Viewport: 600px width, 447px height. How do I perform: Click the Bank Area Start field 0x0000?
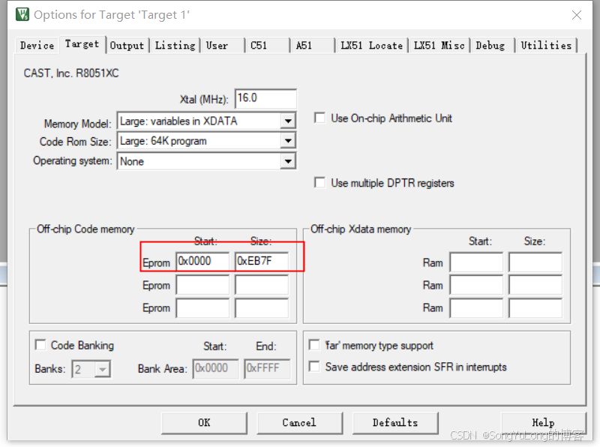(216, 368)
